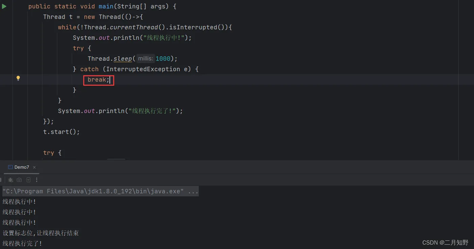Click the exit icon in run toolbar
This screenshot has width=474, height=249.
[x=28, y=180]
